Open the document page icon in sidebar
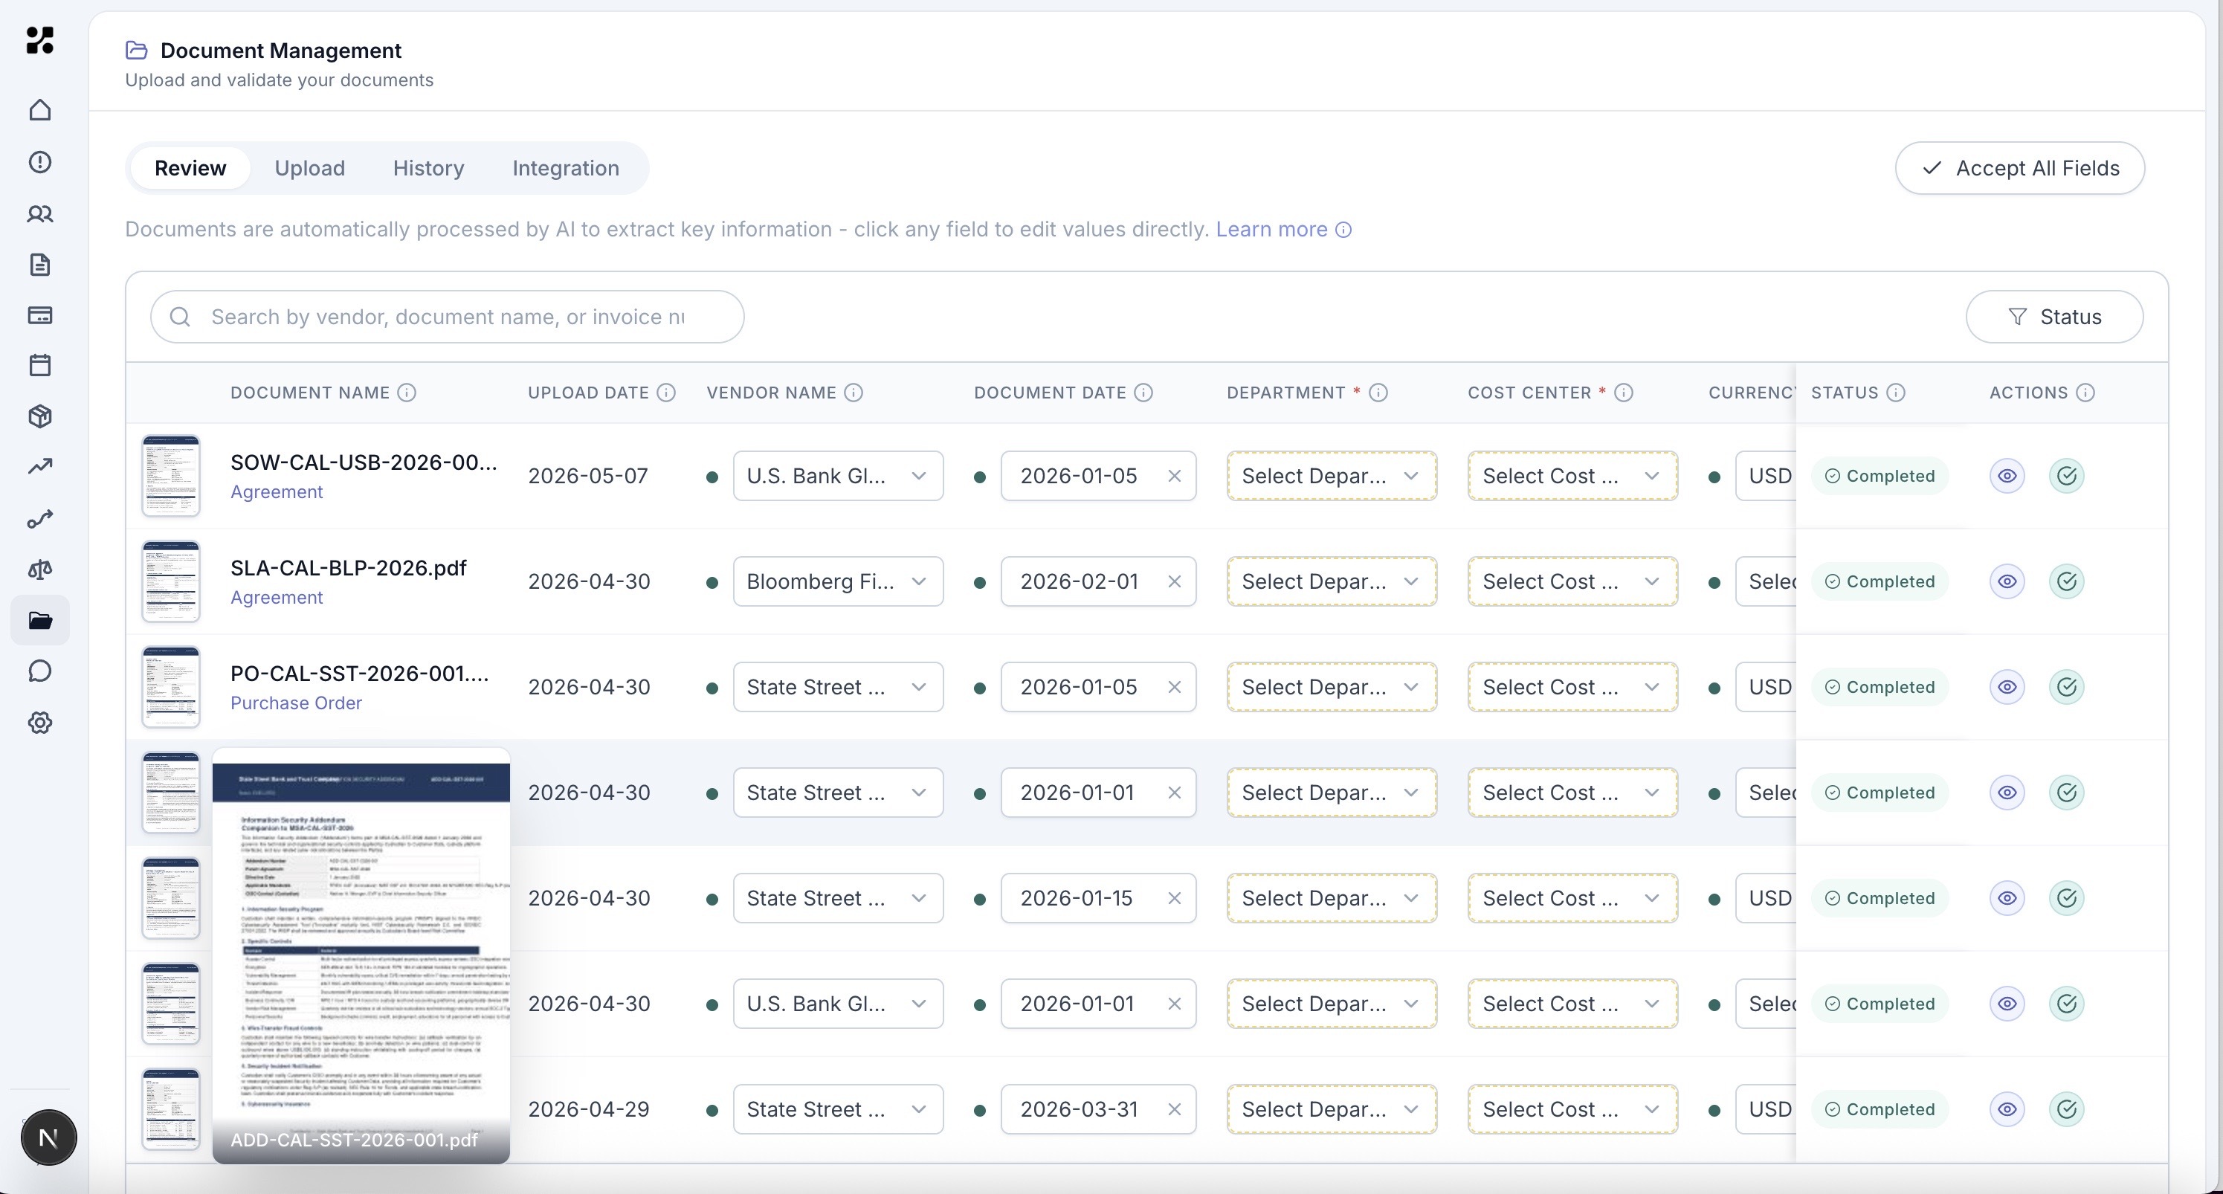This screenshot has width=2223, height=1194. click(39, 265)
